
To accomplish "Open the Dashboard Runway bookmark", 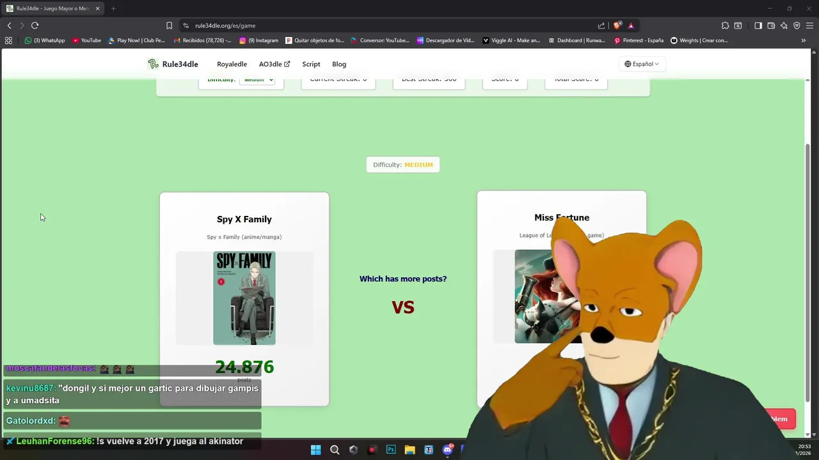I will coord(576,40).
